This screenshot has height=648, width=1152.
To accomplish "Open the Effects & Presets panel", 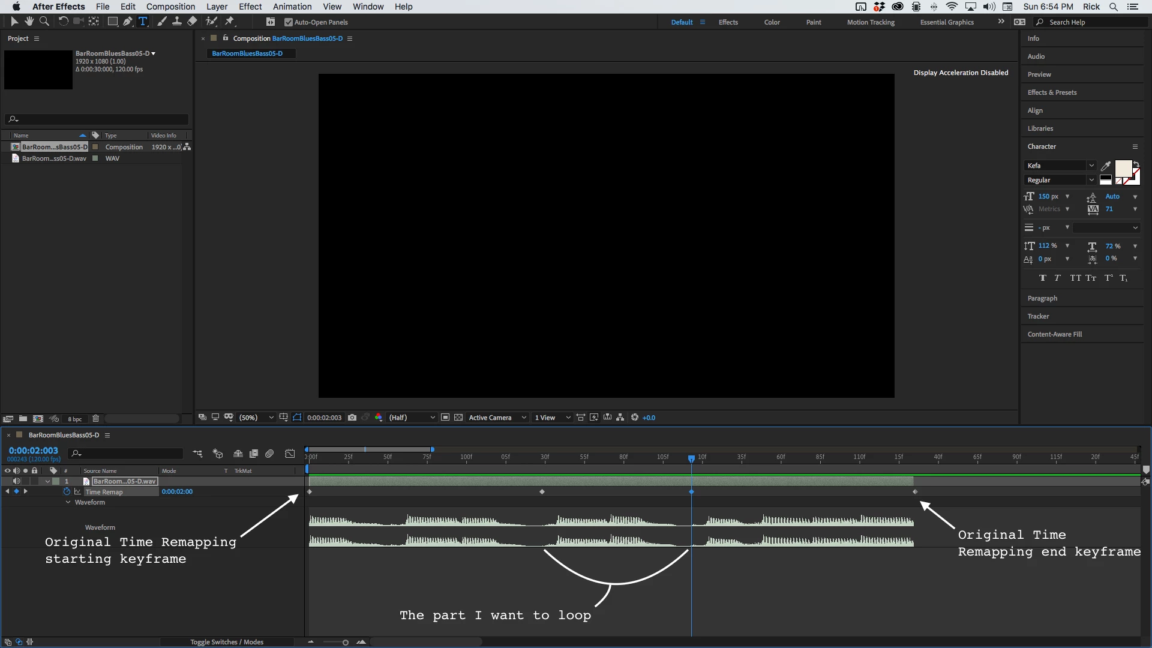I will [1052, 92].
